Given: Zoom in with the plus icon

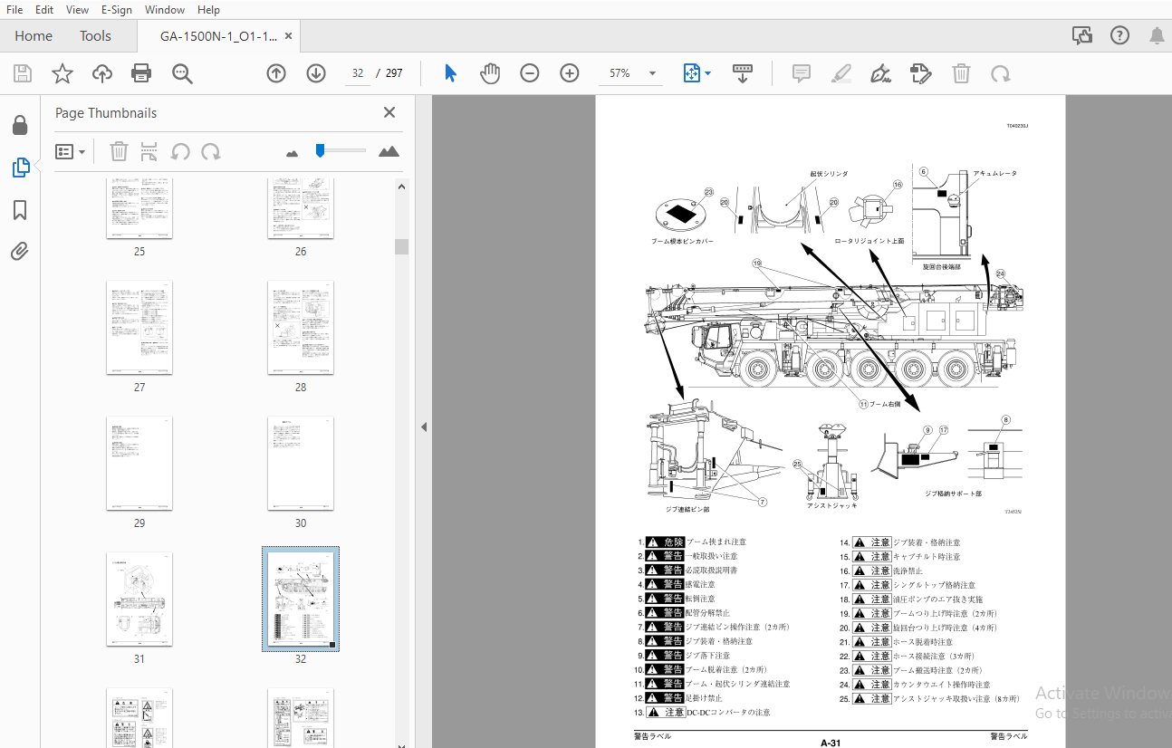Looking at the screenshot, I should (570, 73).
